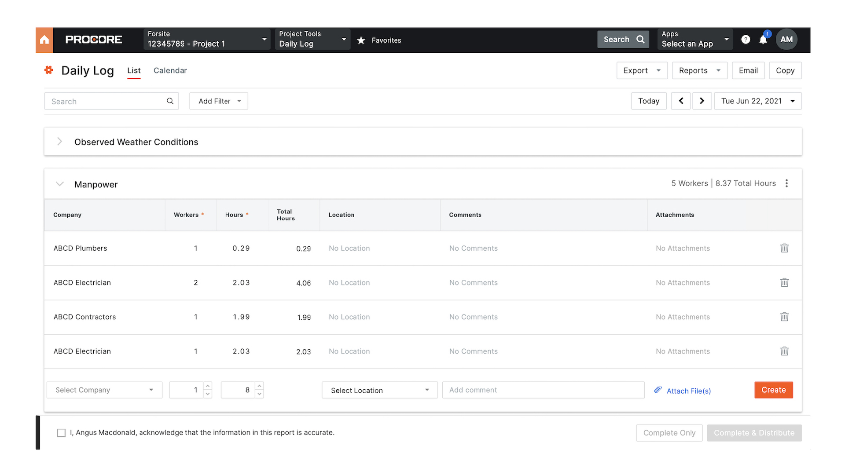Click the Attach File(s) link
The width and height of the screenshot is (845, 475).
point(688,391)
